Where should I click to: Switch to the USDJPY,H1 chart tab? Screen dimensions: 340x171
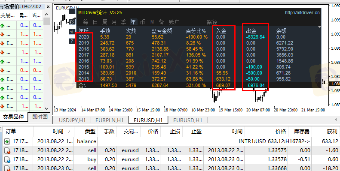[x=72, y=120]
